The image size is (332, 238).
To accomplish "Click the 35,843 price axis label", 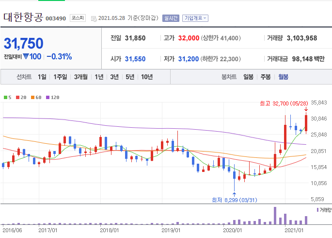I will (319, 102).
